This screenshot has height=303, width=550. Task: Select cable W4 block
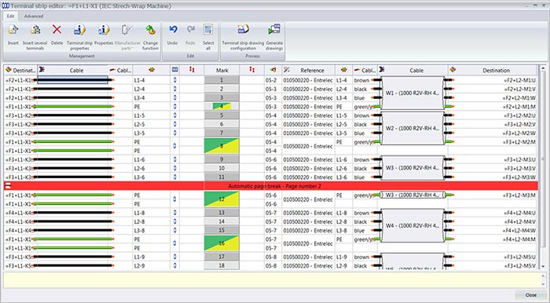click(412, 226)
